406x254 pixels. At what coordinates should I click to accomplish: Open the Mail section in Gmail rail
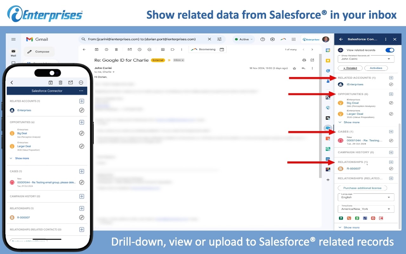pos(13,53)
